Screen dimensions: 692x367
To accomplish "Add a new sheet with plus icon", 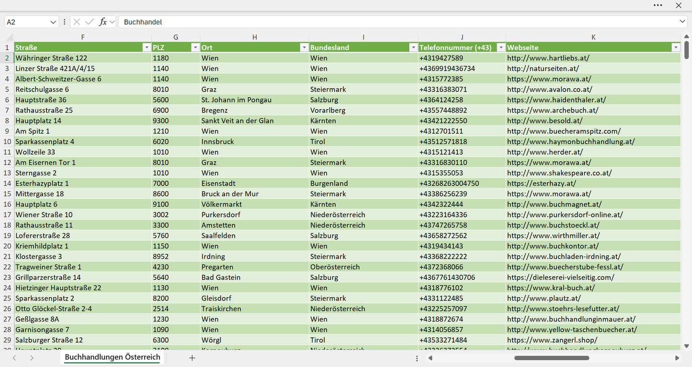I will 192,358.
